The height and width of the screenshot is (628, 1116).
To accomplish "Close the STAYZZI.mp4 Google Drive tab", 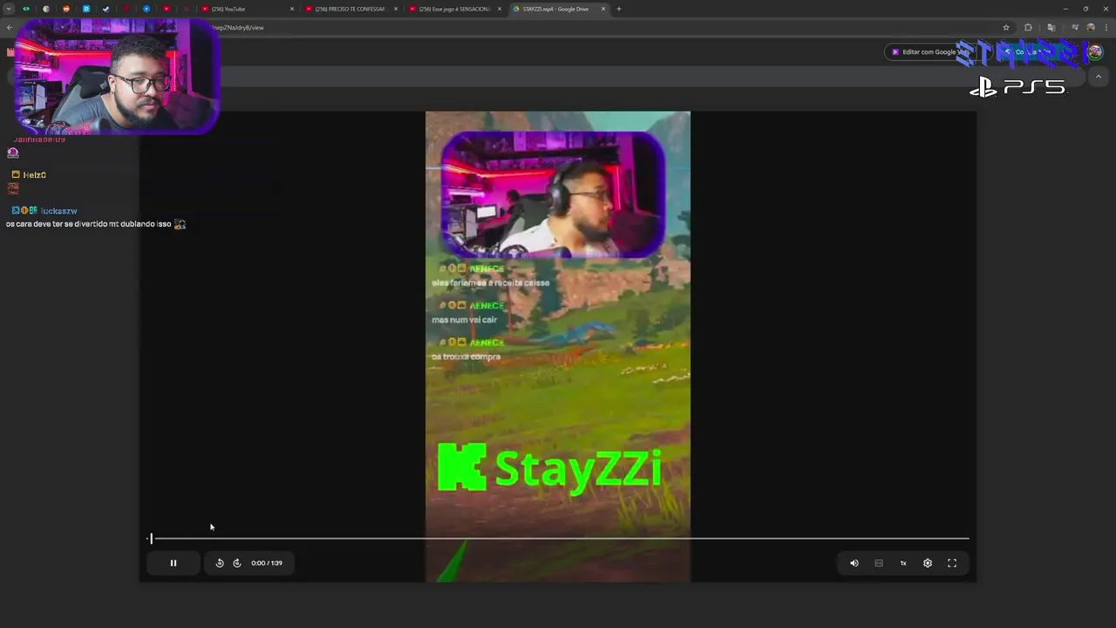I will coord(603,9).
